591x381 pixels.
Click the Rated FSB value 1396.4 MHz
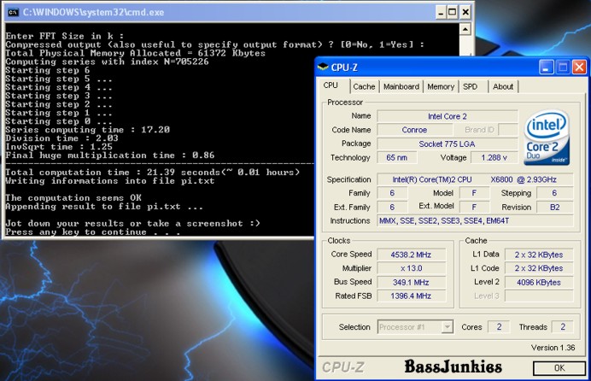coord(411,296)
